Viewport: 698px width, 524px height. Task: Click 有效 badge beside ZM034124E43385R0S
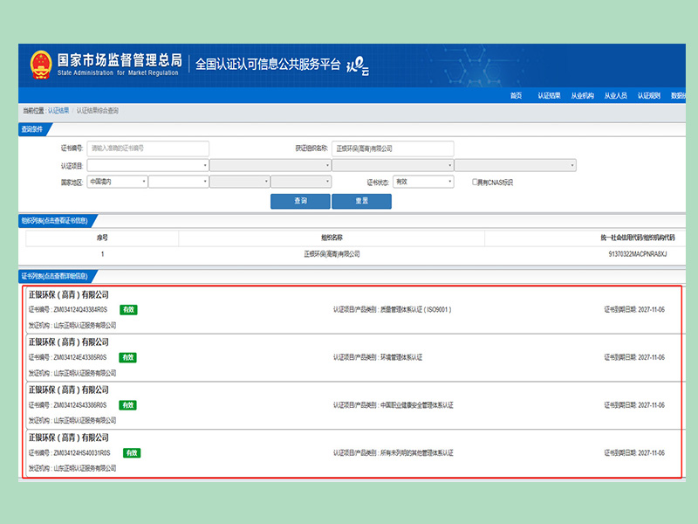point(127,357)
